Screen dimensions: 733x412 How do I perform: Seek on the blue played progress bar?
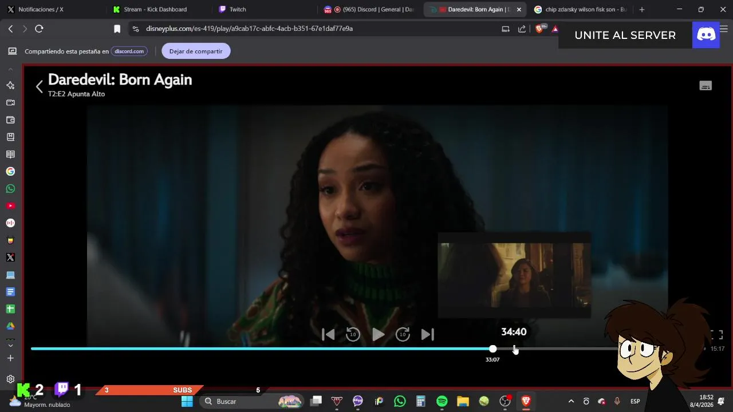pyautogui.click(x=262, y=348)
